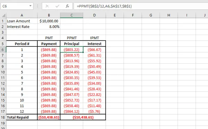Click the ($824.85) principal cell
208x129 pixels.
coord(72,72)
